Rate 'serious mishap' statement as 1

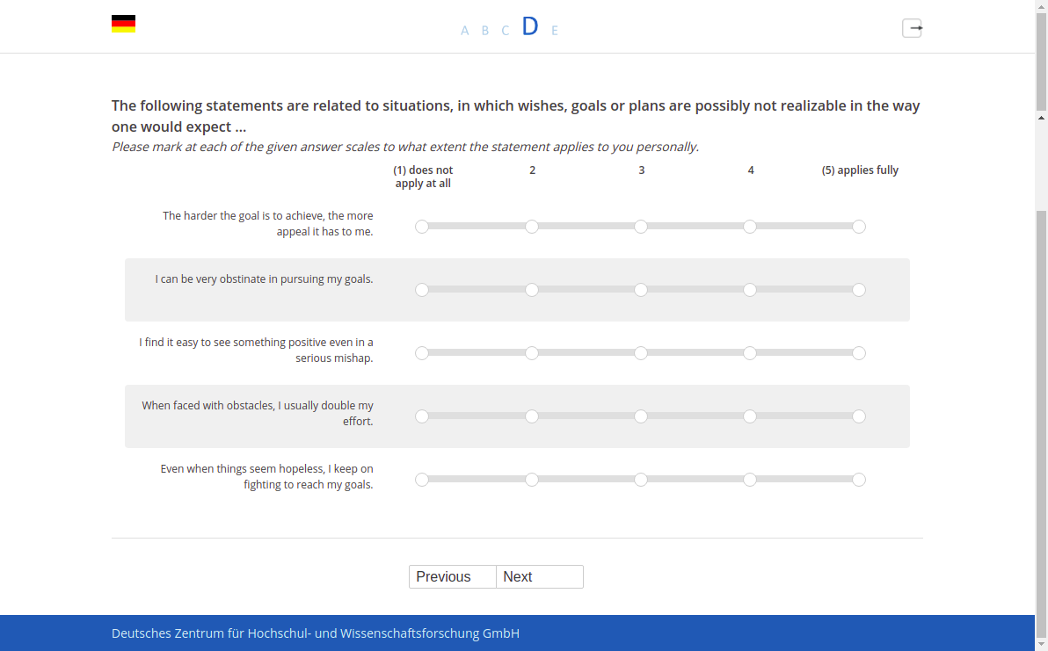pyautogui.click(x=422, y=353)
